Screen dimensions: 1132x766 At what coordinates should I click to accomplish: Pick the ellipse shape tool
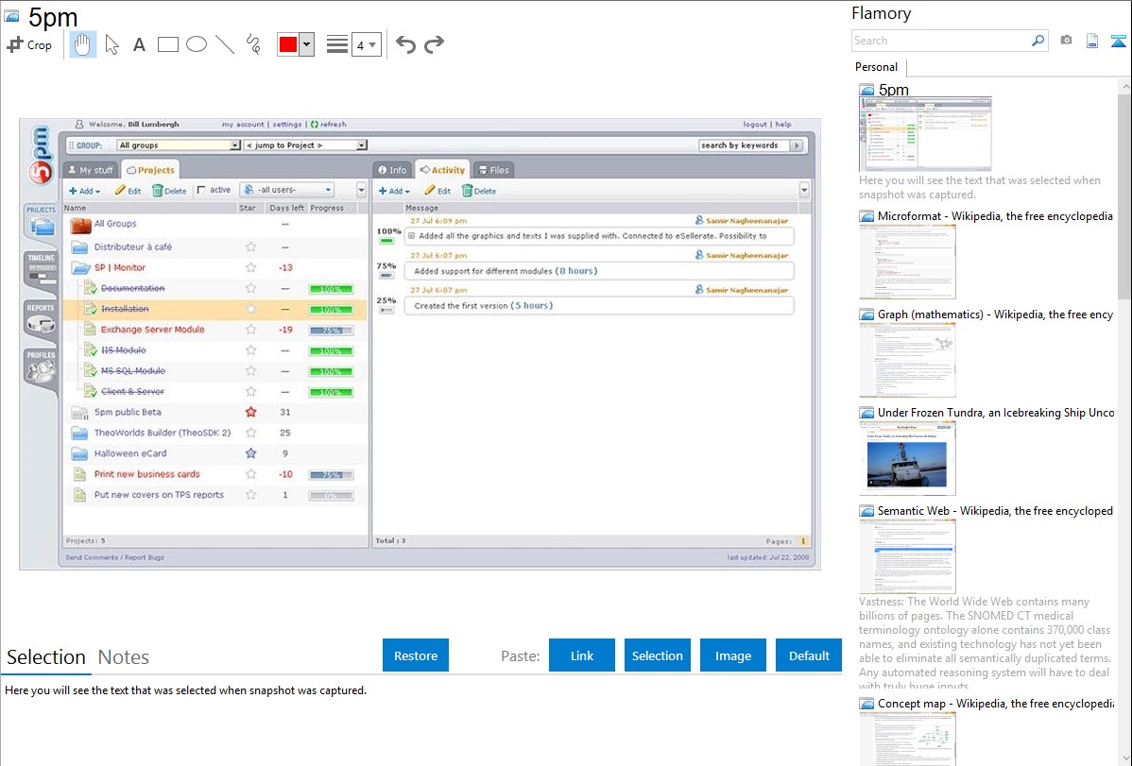point(197,44)
